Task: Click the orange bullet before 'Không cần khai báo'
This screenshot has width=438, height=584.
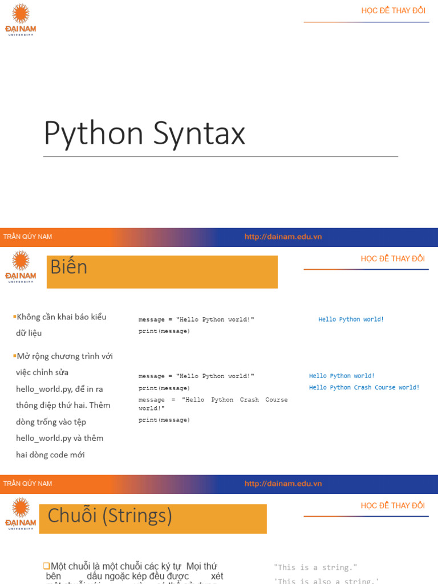Action: click(x=14, y=317)
